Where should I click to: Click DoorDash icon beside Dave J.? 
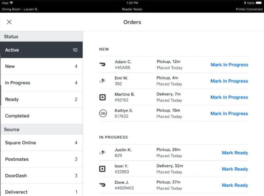pos(103,185)
